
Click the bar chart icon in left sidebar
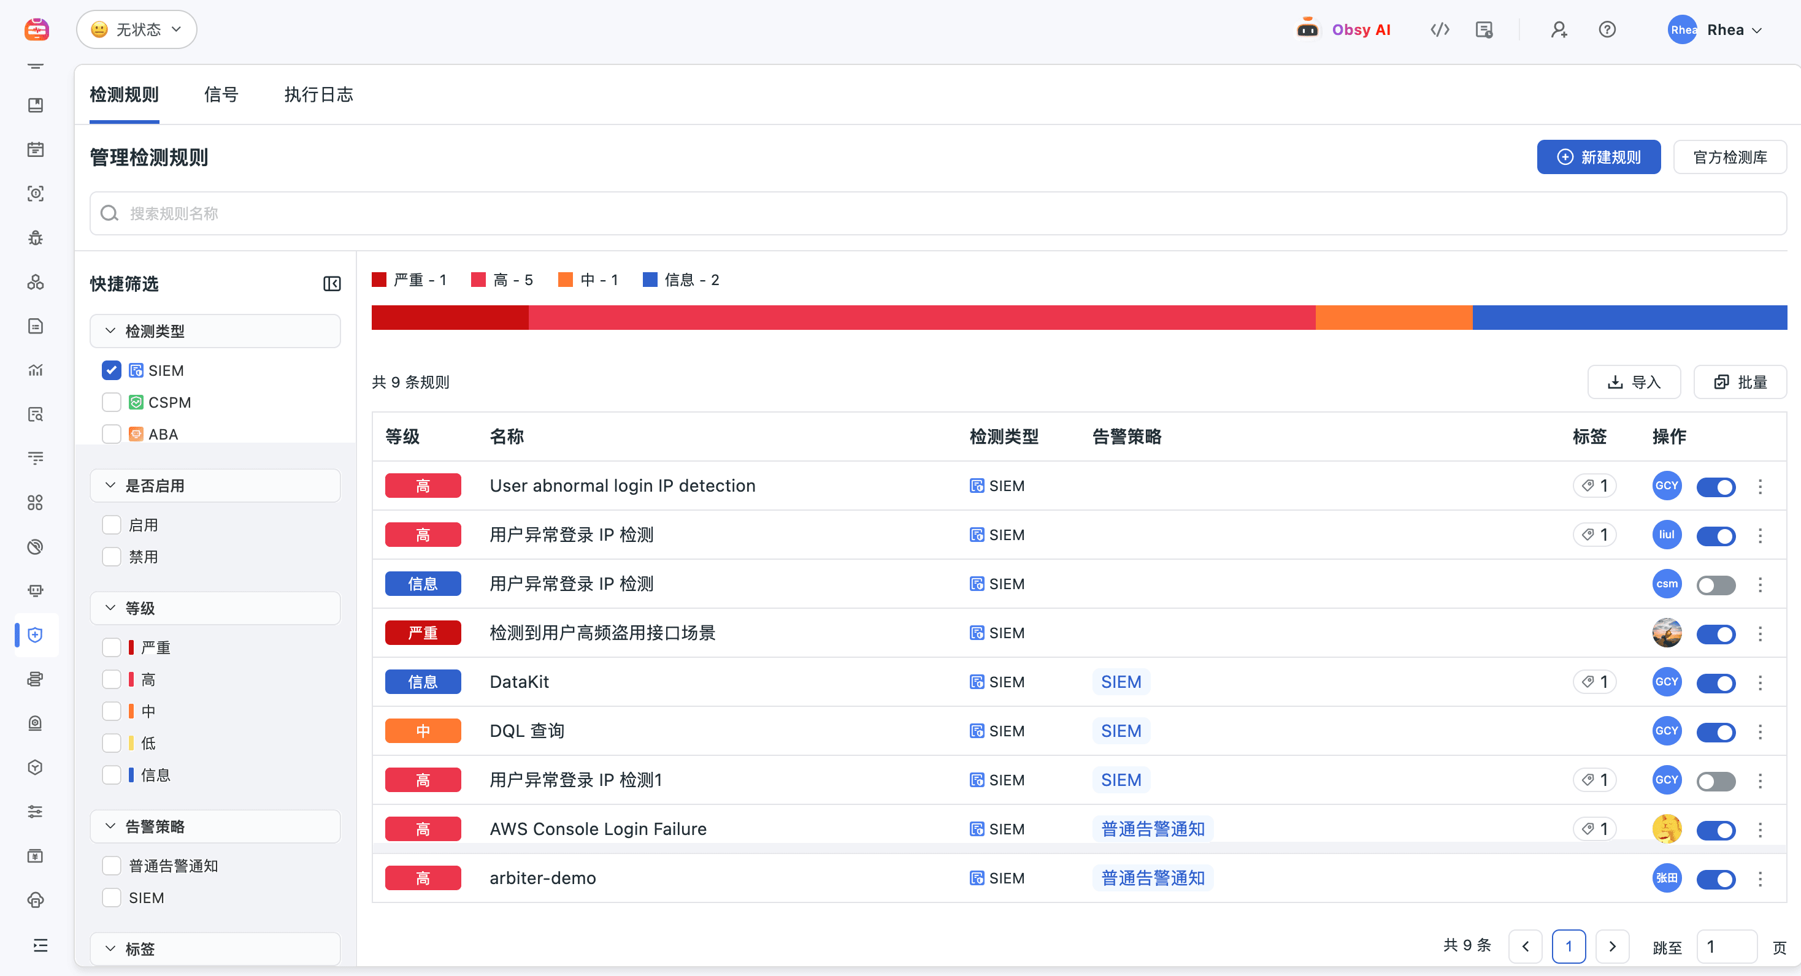point(36,370)
